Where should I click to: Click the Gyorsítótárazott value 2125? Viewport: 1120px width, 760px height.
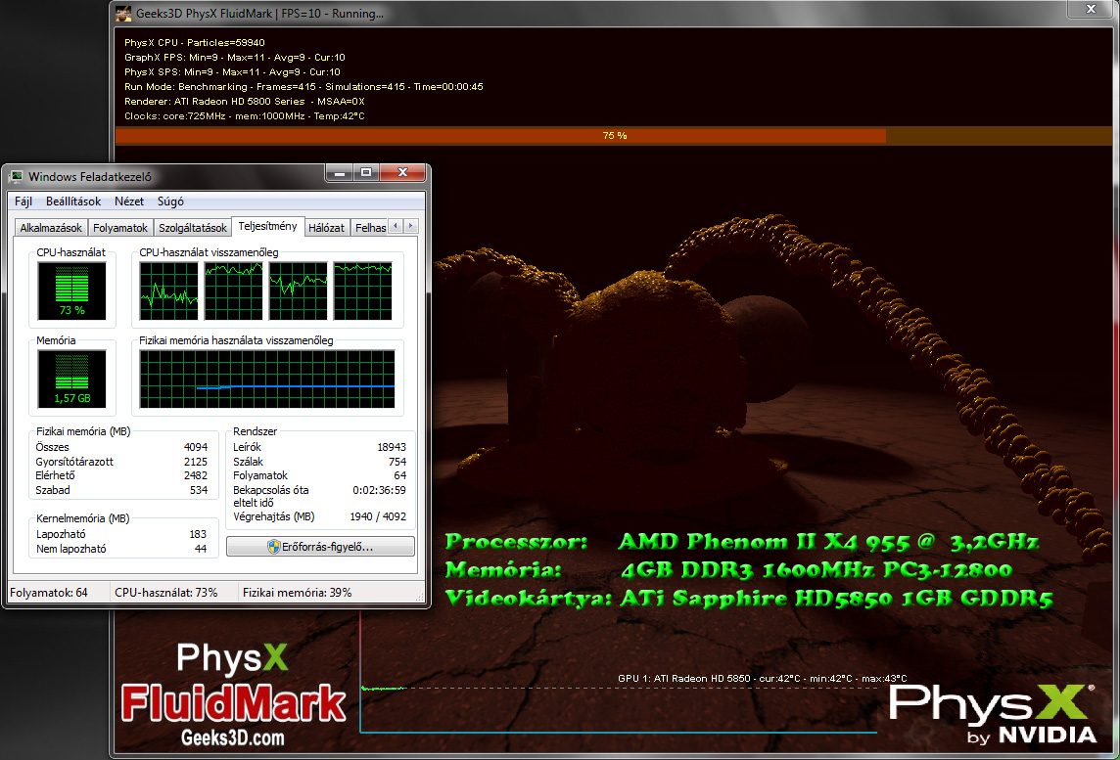(x=196, y=462)
